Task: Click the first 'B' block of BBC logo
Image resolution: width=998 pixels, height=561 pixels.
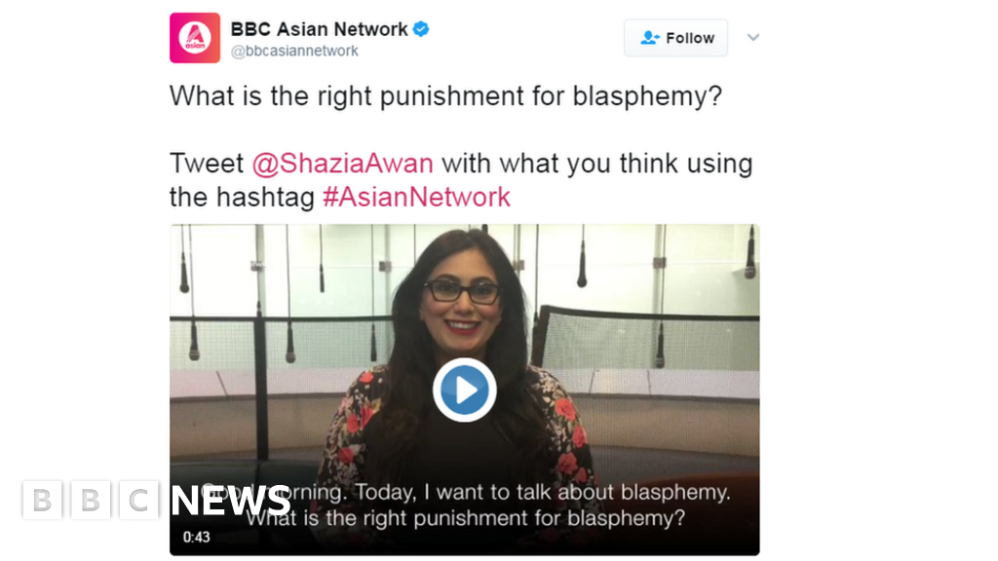Action: (x=42, y=501)
